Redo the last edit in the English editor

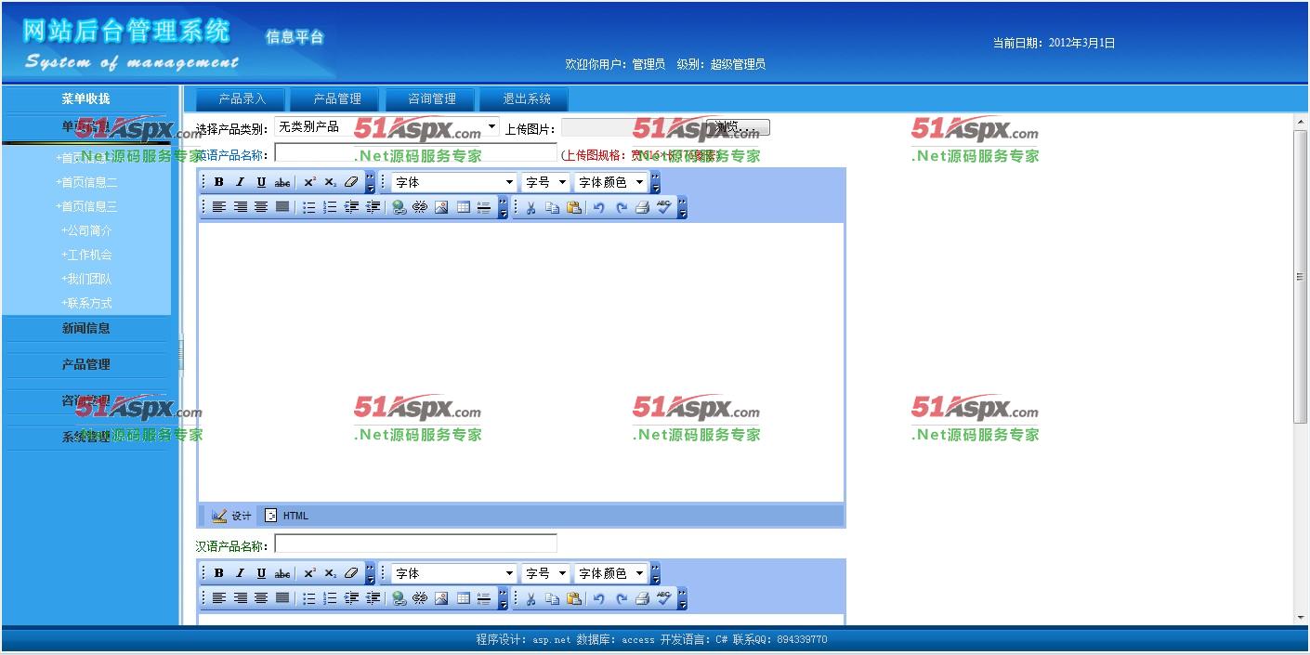pyautogui.click(x=621, y=207)
